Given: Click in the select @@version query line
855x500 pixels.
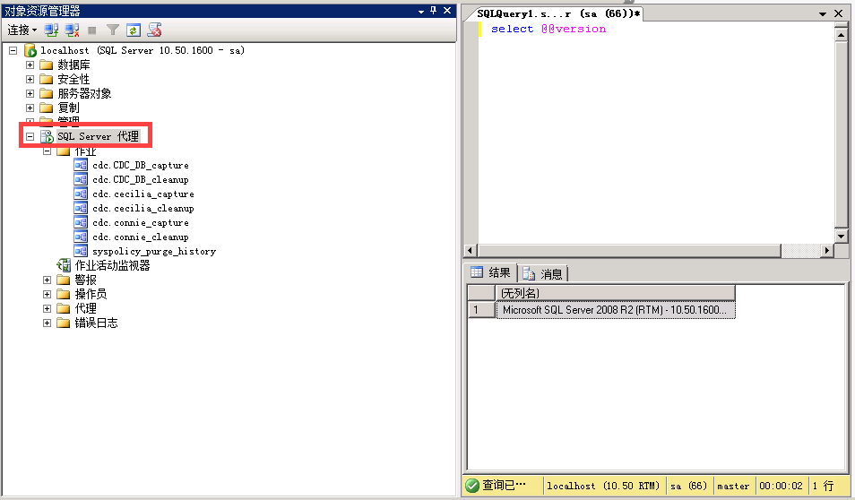Looking at the screenshot, I should coord(548,29).
